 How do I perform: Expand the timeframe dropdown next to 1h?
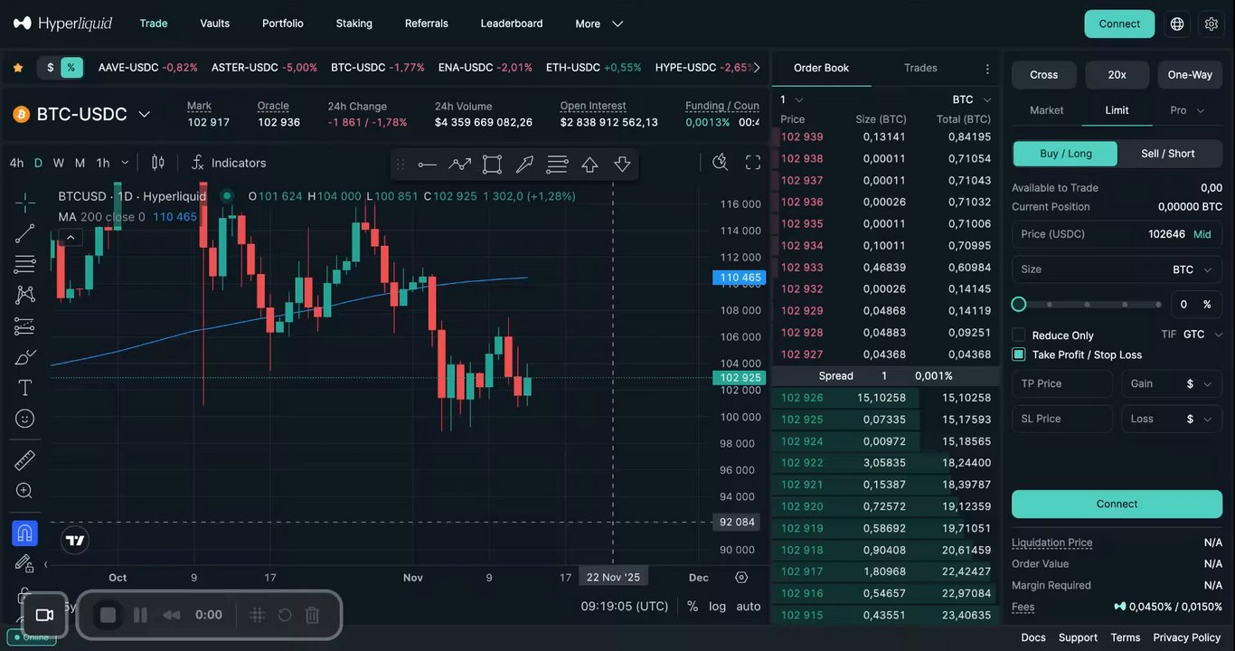pyautogui.click(x=125, y=163)
